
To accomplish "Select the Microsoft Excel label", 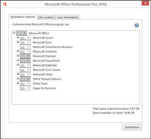I will pos(42,42).
